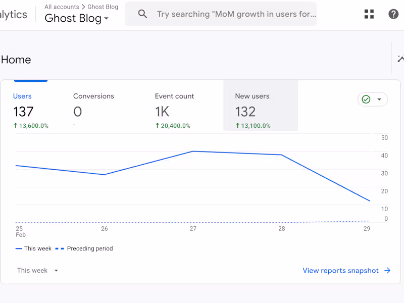Expand the This week date range dropdown
The width and height of the screenshot is (404, 303).
(x=37, y=270)
